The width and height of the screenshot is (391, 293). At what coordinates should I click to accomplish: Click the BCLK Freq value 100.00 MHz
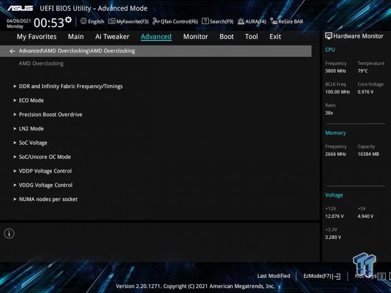tap(337, 92)
